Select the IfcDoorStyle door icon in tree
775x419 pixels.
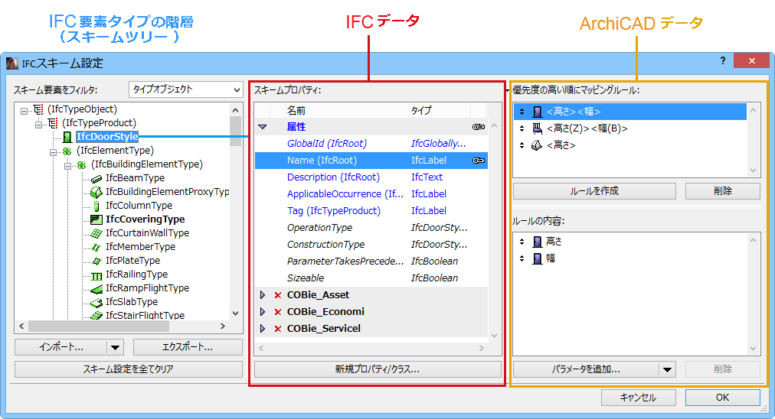67,137
